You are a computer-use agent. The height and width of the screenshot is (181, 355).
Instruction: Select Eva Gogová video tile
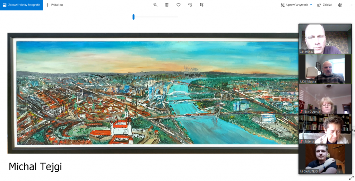(325, 99)
